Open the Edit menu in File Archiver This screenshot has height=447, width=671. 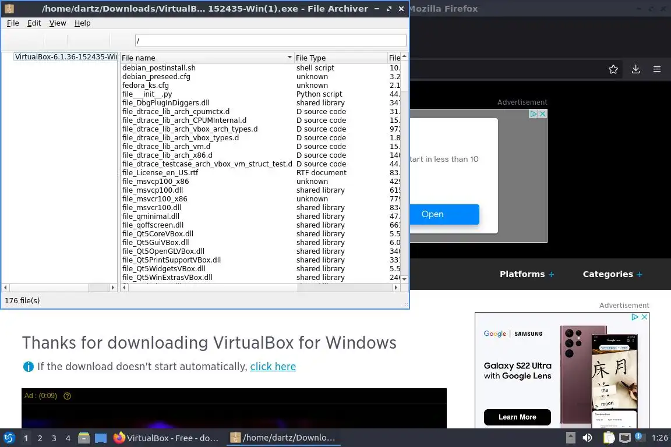point(34,23)
